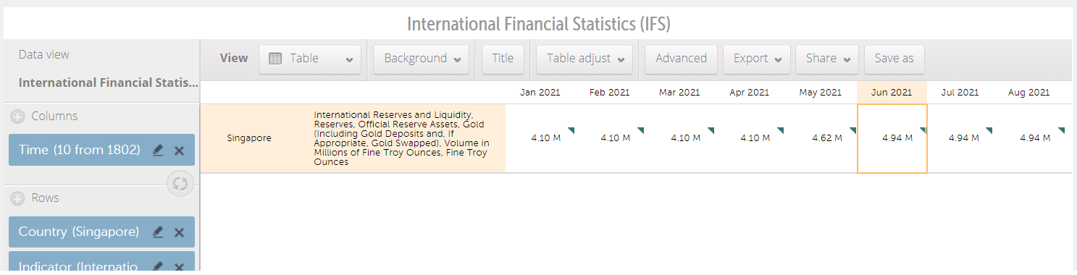Click the Save as button
Screen dimensions: 1077x275
(894, 59)
